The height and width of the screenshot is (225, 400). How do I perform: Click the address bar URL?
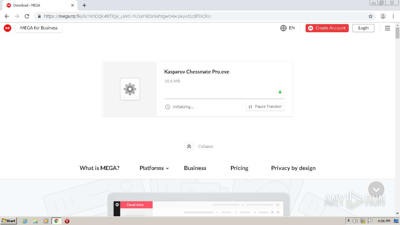[127, 16]
